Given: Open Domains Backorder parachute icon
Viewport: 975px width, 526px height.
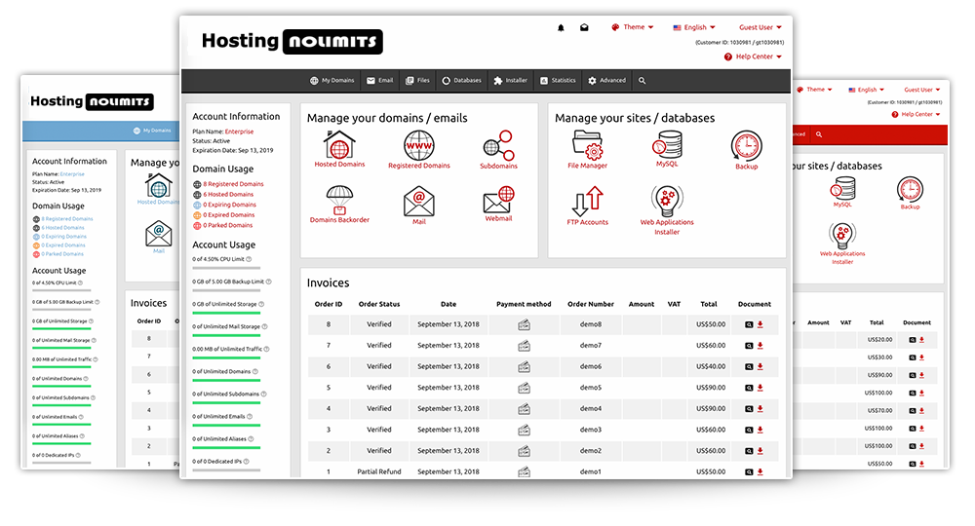Looking at the screenshot, I should click(339, 200).
